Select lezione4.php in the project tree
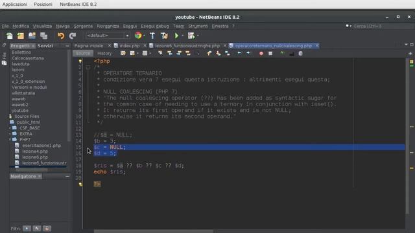The height and width of the screenshot is (233, 415). pyautogui.click(x=35, y=151)
